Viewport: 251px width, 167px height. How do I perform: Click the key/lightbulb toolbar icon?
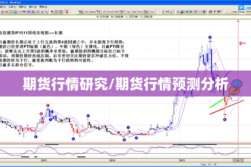215,12
